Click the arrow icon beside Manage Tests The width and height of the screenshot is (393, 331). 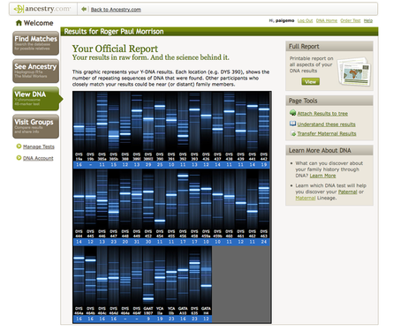(x=19, y=147)
